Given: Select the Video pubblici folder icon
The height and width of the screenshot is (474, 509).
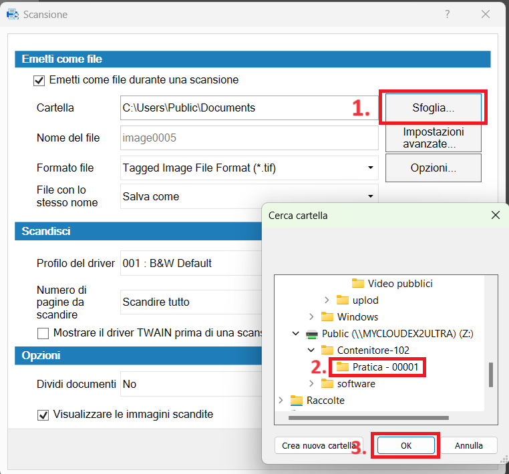Looking at the screenshot, I should [358, 283].
